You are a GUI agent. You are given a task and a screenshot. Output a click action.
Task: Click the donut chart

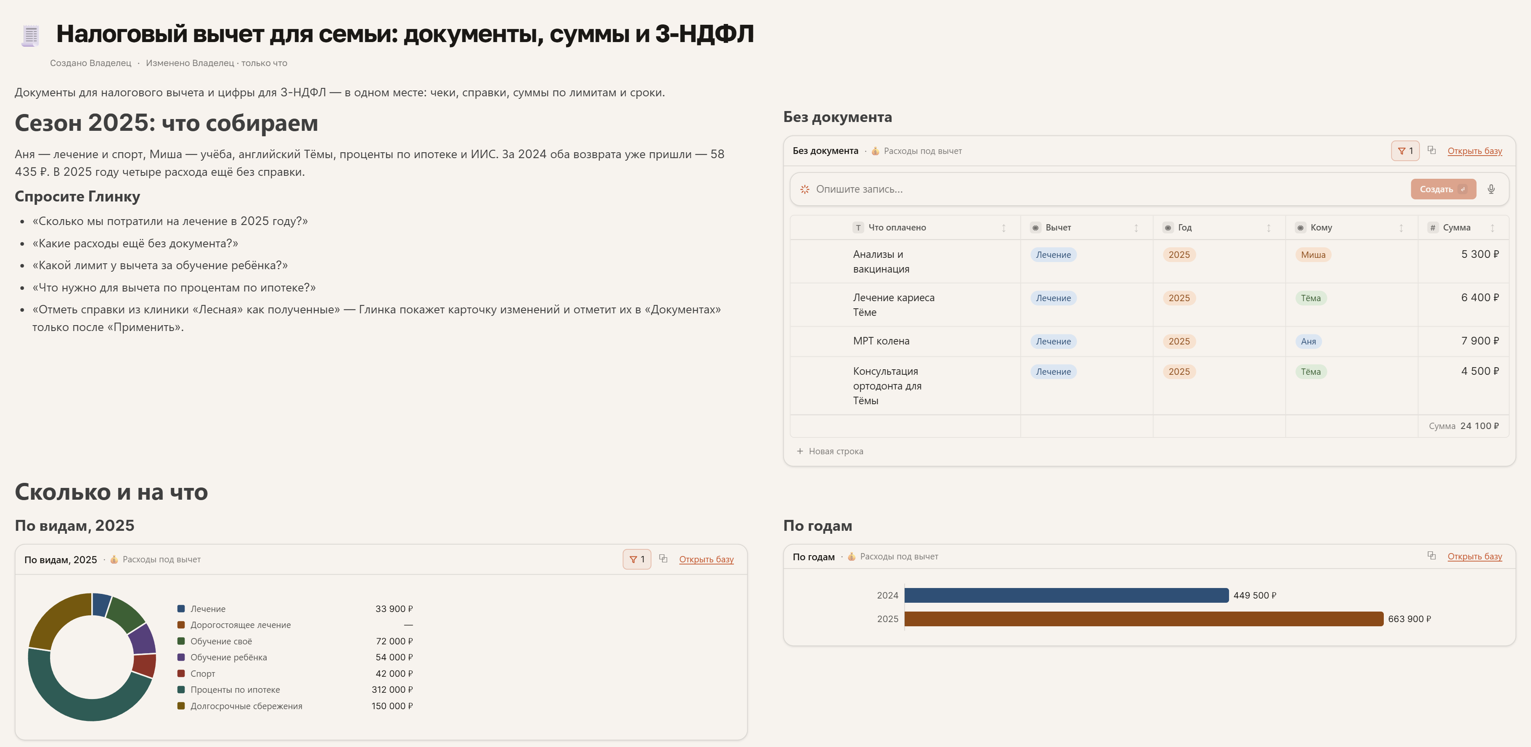(x=92, y=657)
